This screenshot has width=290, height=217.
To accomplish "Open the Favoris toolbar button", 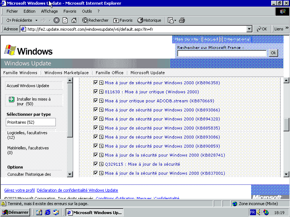I will click(123, 20).
